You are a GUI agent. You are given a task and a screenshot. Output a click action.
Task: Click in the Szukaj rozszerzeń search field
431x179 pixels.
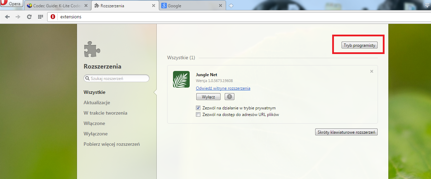click(117, 79)
